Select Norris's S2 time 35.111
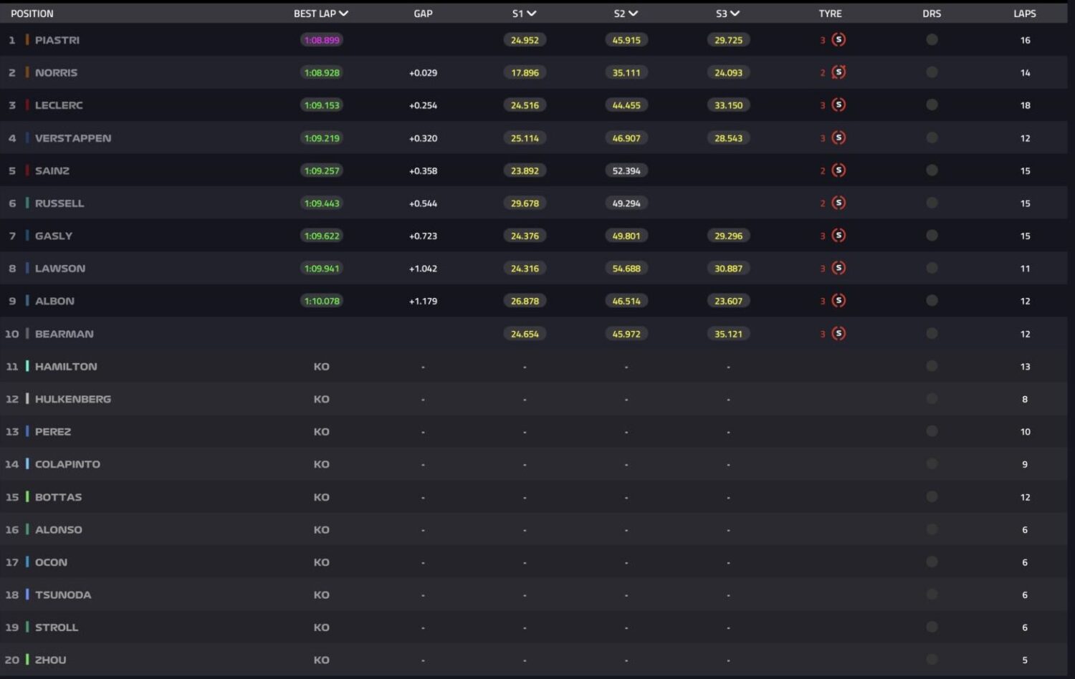The width and height of the screenshot is (1075, 679). pyautogui.click(x=626, y=72)
